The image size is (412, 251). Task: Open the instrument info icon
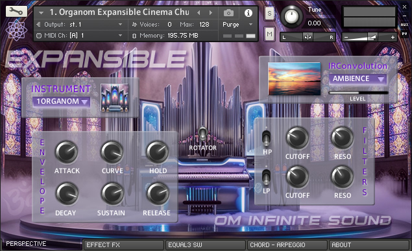[x=248, y=12]
